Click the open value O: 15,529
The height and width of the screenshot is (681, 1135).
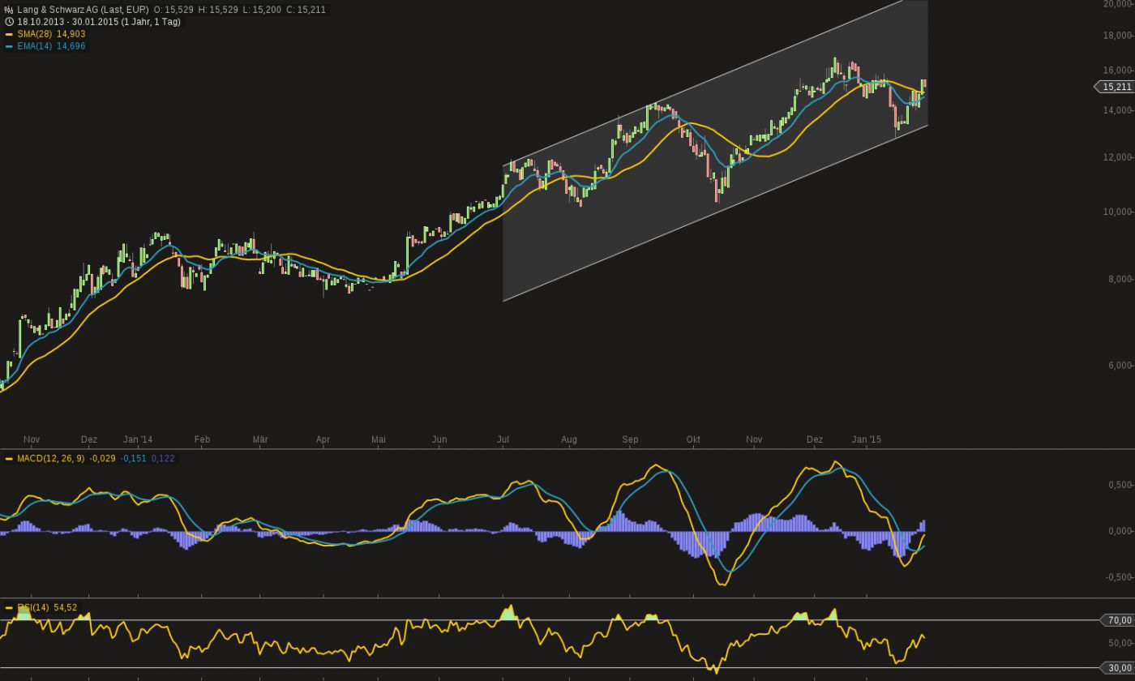[x=173, y=10]
